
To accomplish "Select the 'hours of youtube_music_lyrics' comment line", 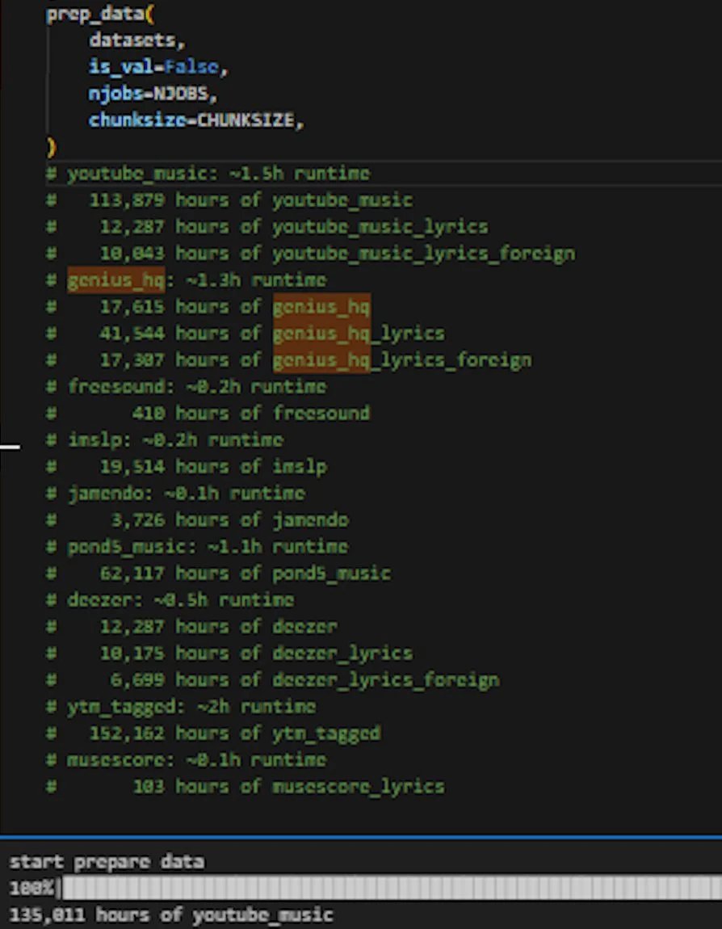I will [267, 227].
